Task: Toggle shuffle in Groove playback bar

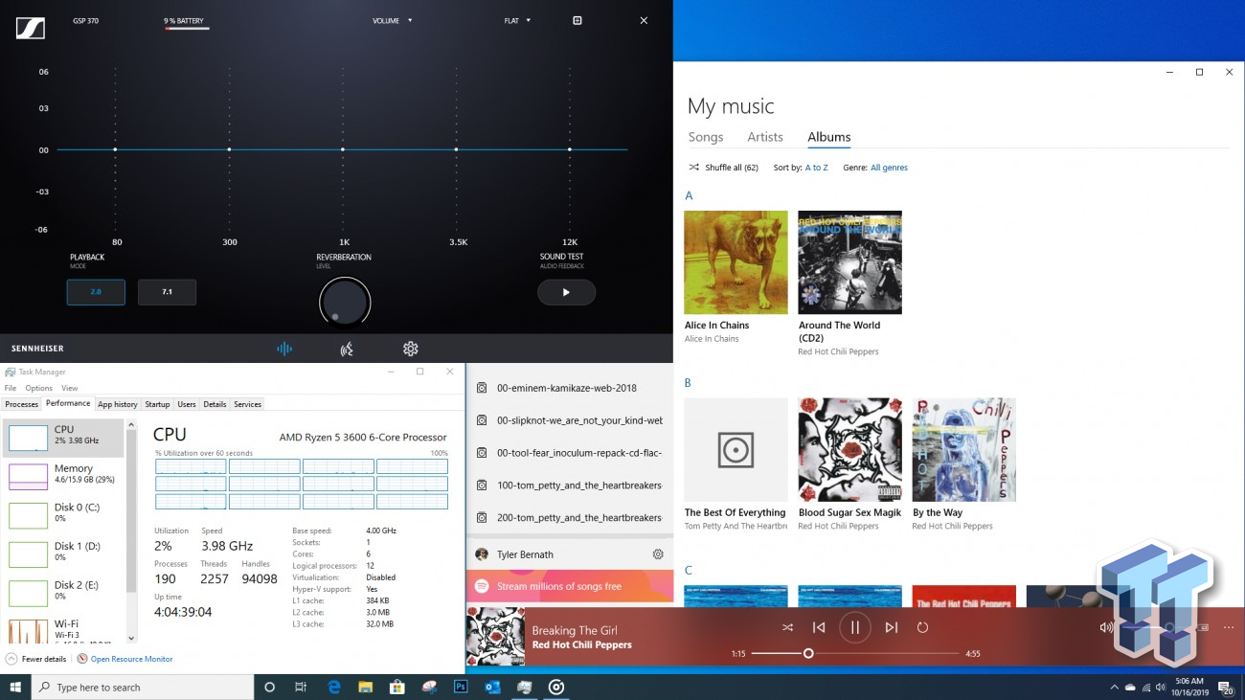Action: coord(787,627)
